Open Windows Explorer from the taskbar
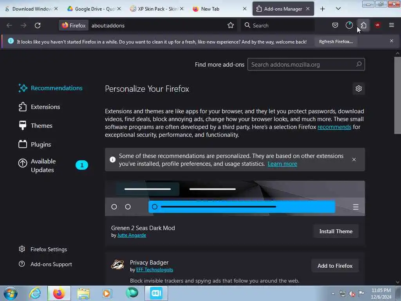 pyautogui.click(x=83, y=293)
